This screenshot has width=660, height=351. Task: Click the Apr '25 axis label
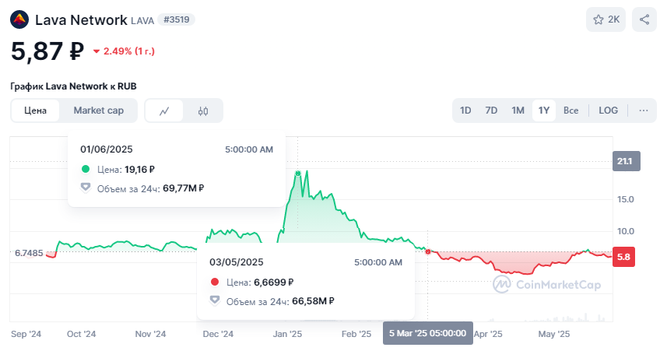(488, 334)
